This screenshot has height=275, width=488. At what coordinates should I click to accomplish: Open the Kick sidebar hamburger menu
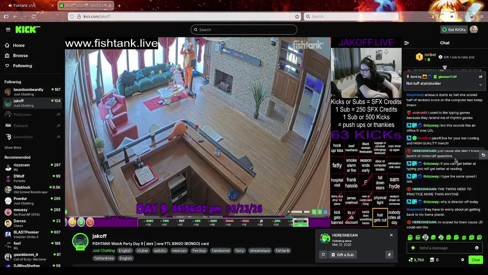point(8,29)
